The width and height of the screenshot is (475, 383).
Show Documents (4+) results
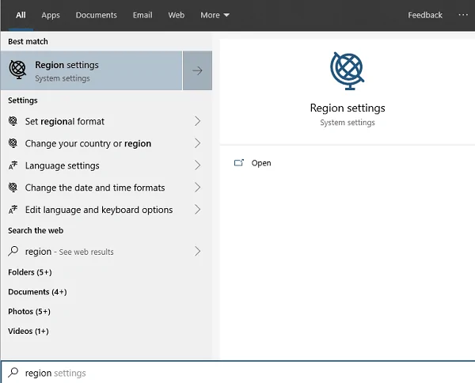37,292
